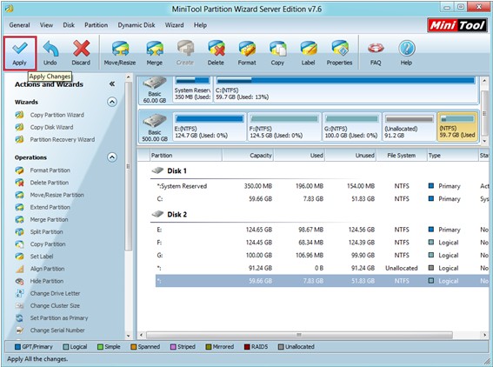Choose Change Serial Number operation
493x367 pixels.
point(57,330)
